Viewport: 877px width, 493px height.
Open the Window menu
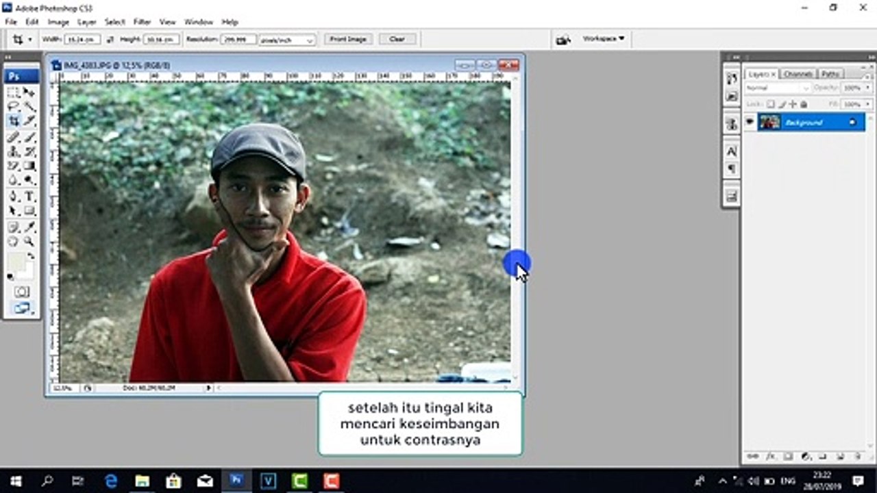pyautogui.click(x=199, y=22)
